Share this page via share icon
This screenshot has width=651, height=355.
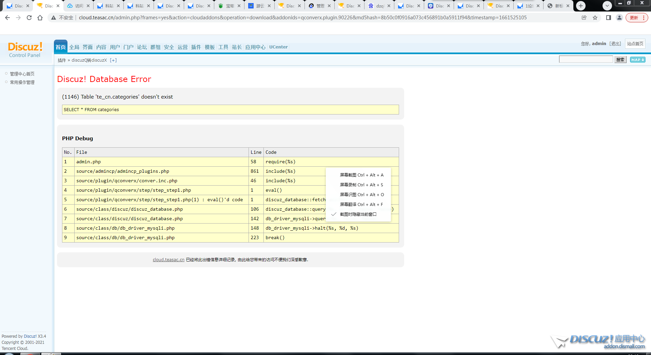(584, 18)
